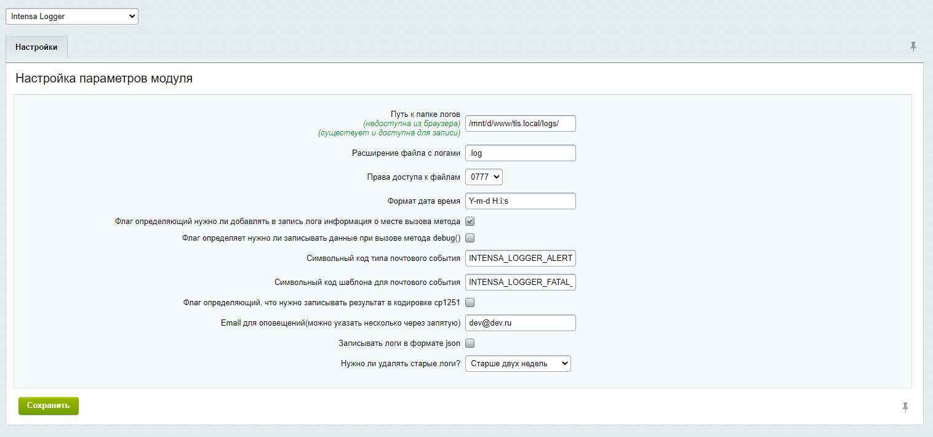The width and height of the screenshot is (933, 437).
Task: Click the 'Нужно ли удалять старые логи?' label
Action: 400,364
